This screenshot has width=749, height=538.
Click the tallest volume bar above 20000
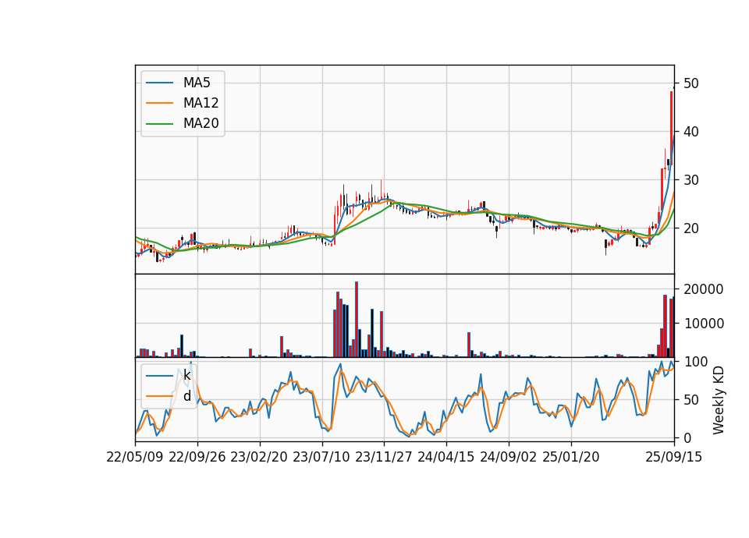[357, 320]
